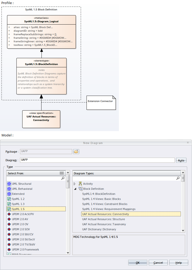
Task: Click the search icon in Diagram Types
Action: [178, 178]
